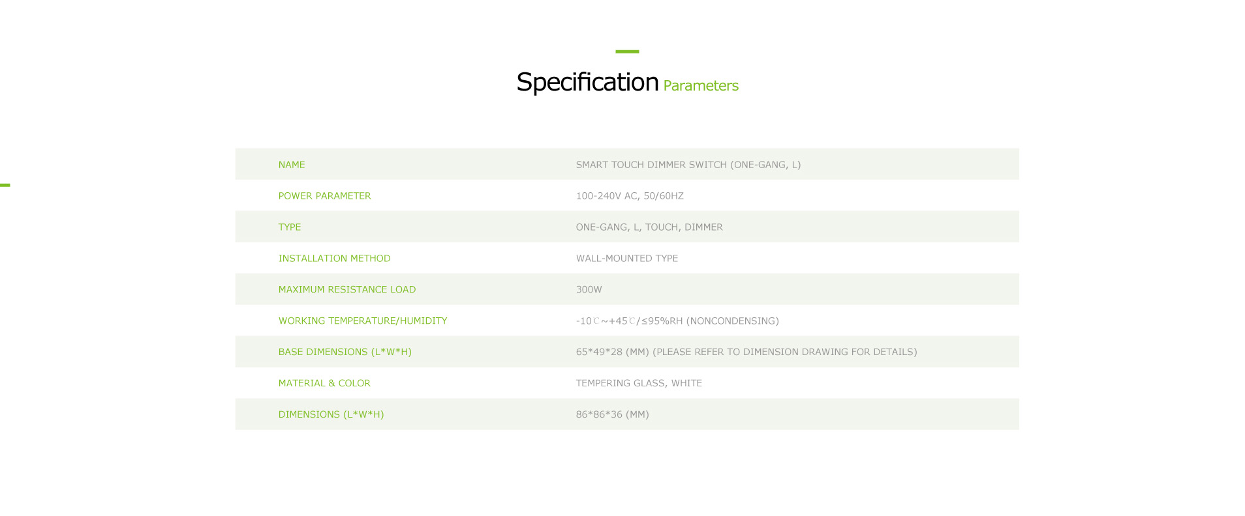
Task: Click MATERIAL & COLOR label
Action: [324, 383]
